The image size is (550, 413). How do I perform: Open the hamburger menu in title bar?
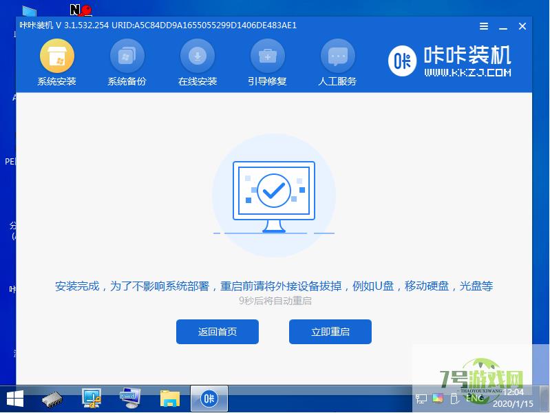484,26
